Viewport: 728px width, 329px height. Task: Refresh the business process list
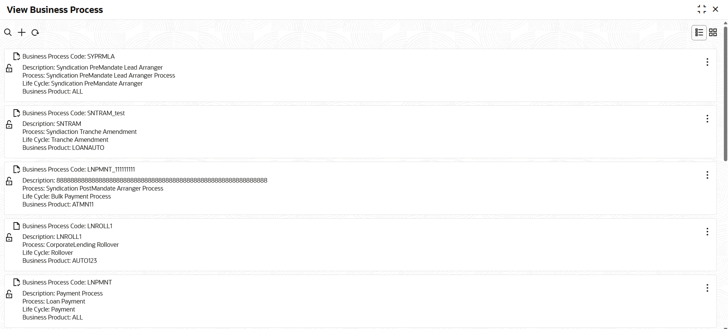tap(35, 32)
